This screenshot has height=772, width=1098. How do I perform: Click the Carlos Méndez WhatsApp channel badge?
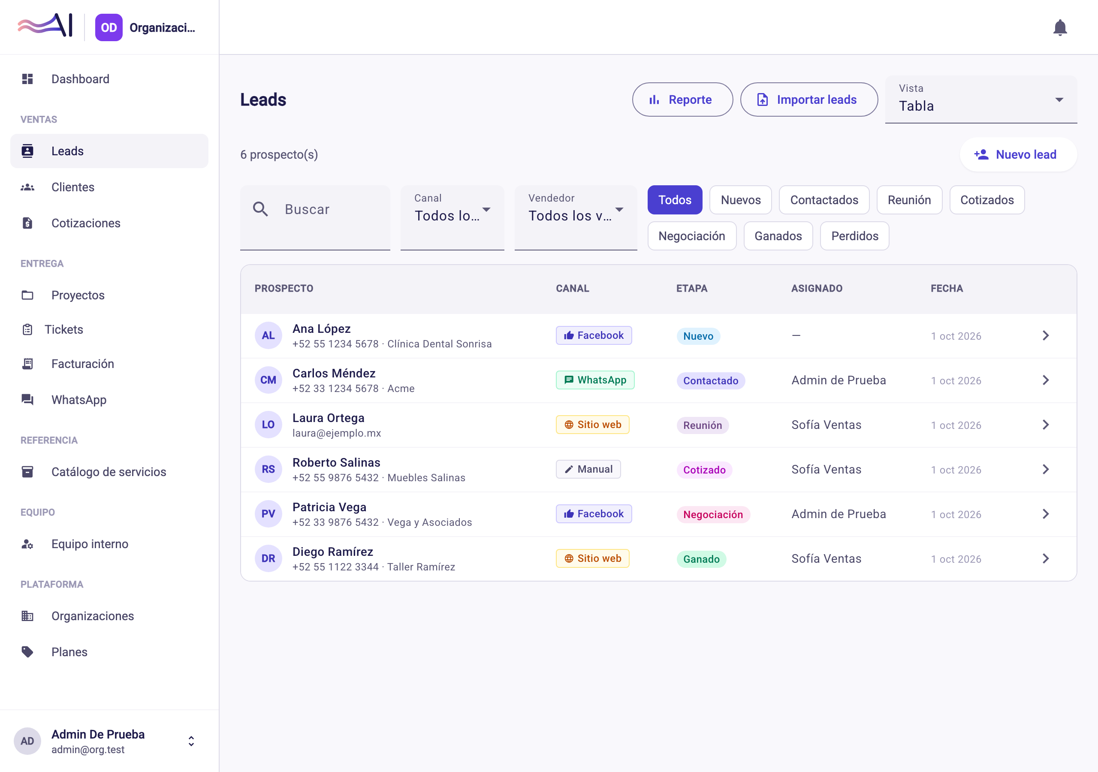(594, 380)
